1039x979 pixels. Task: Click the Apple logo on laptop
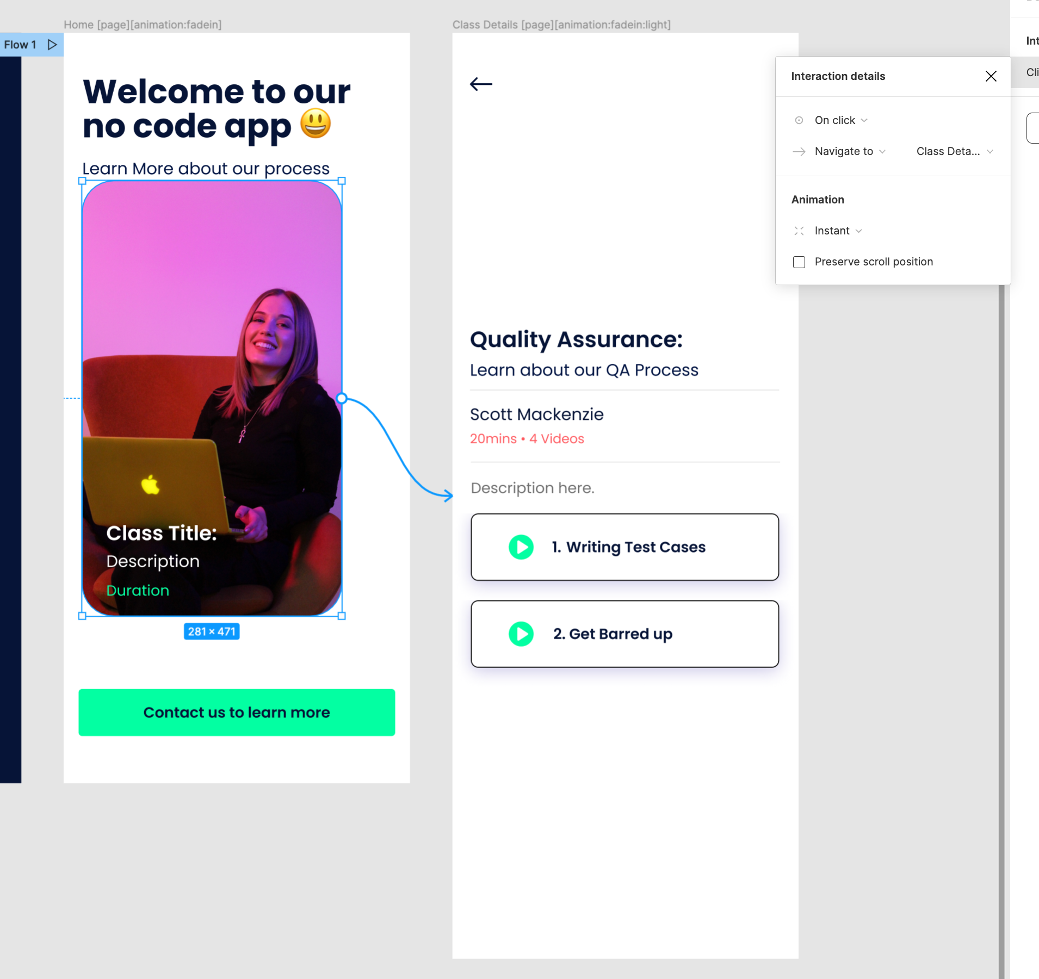pyautogui.click(x=150, y=484)
